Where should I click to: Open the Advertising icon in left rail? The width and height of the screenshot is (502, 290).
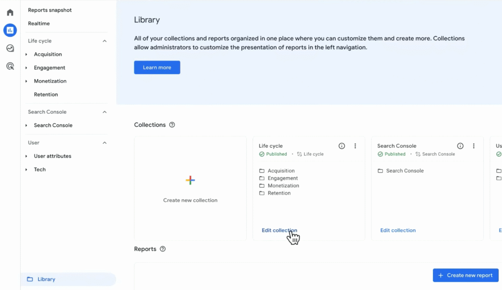pyautogui.click(x=10, y=66)
